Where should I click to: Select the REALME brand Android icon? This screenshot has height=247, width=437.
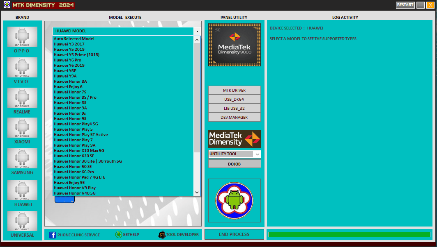coord(22,97)
